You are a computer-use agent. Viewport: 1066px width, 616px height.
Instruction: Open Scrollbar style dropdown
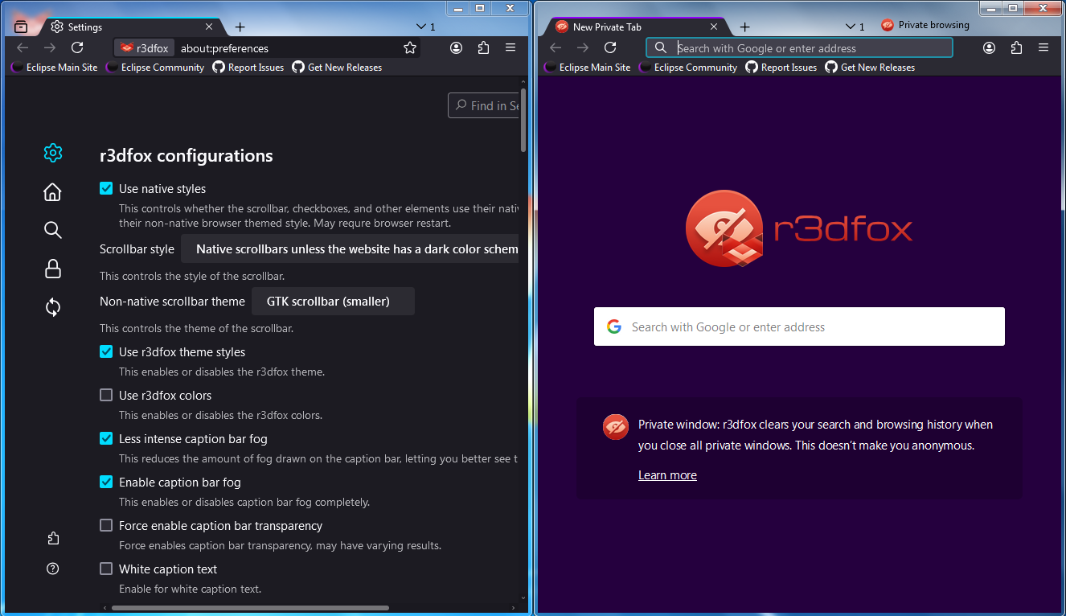tap(350, 249)
